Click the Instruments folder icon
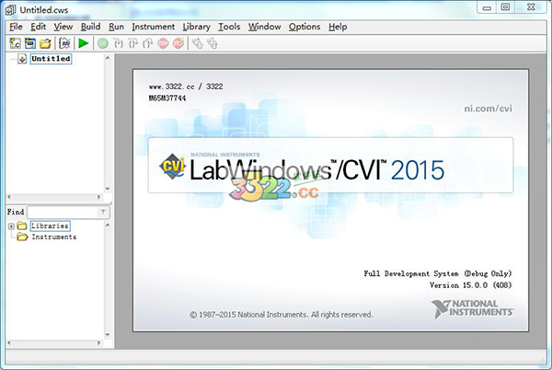This screenshot has width=552, height=370. 22,237
